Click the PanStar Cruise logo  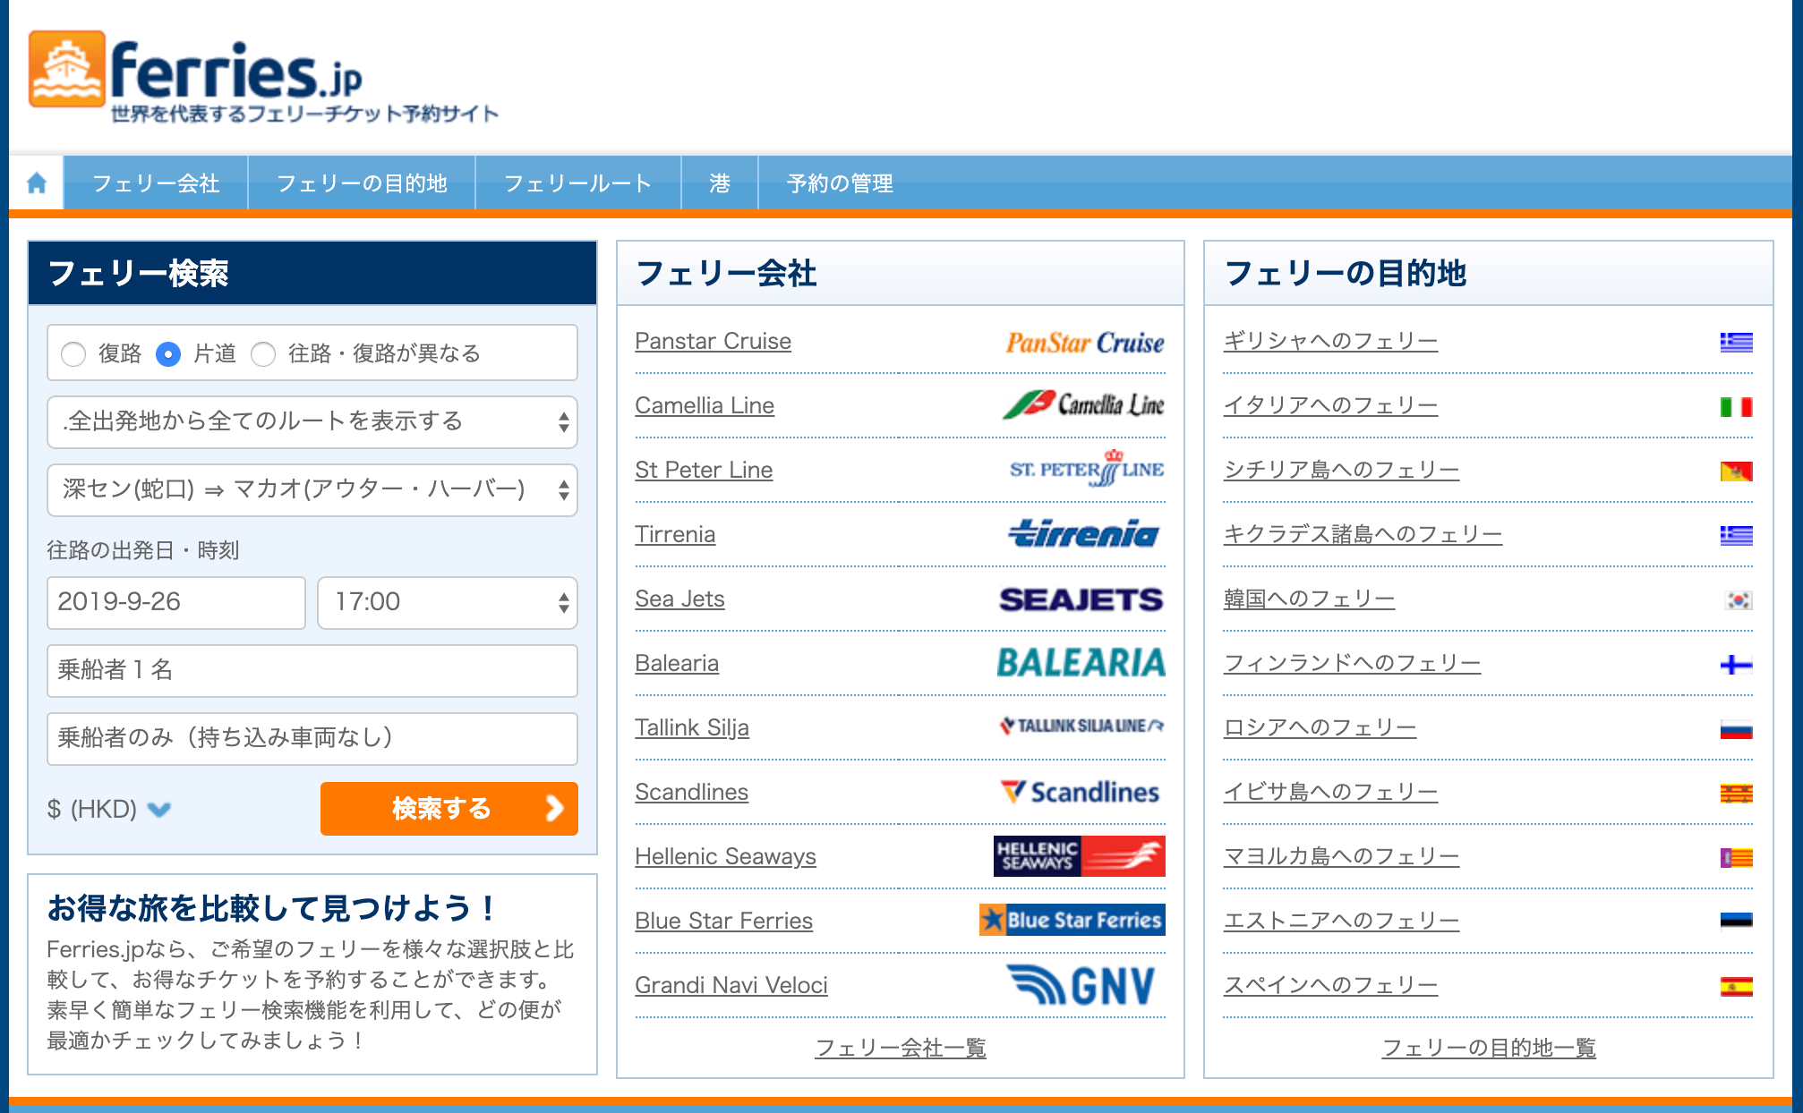tap(1084, 343)
